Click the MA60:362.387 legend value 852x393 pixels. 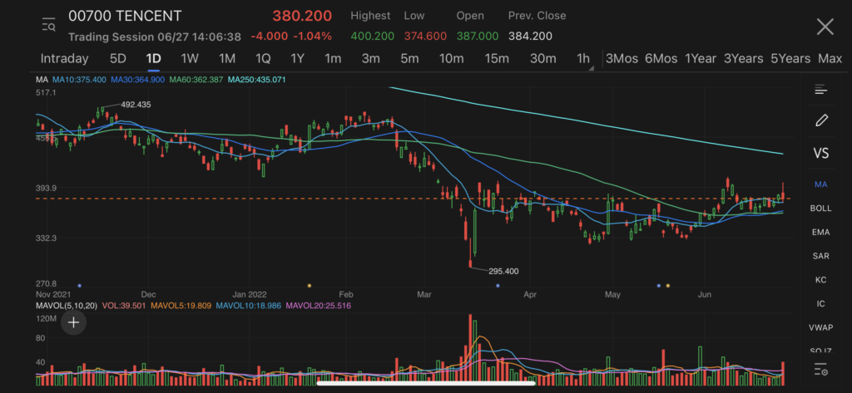196,80
